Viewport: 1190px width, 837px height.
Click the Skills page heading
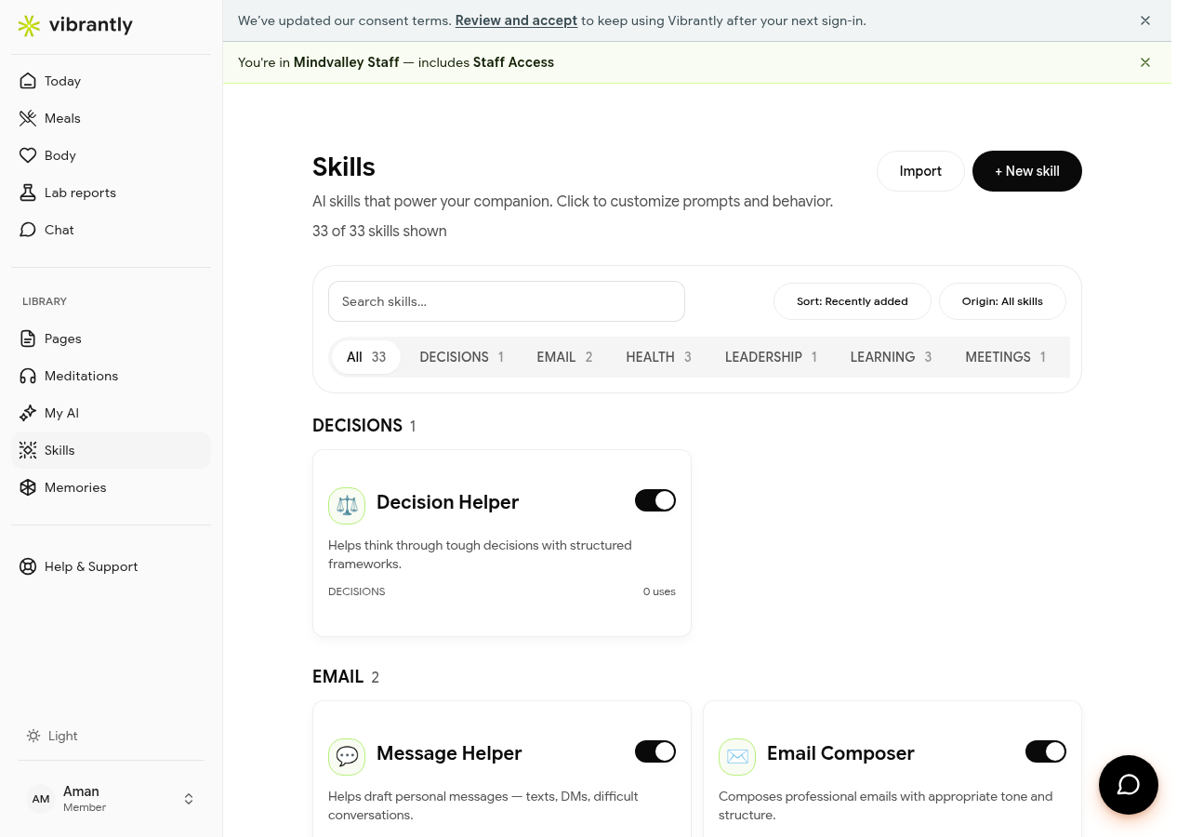click(x=344, y=167)
